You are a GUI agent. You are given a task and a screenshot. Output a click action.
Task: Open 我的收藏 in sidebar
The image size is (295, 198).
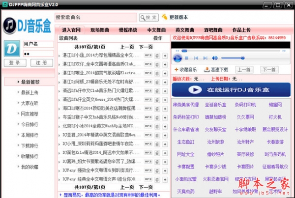[29, 167]
